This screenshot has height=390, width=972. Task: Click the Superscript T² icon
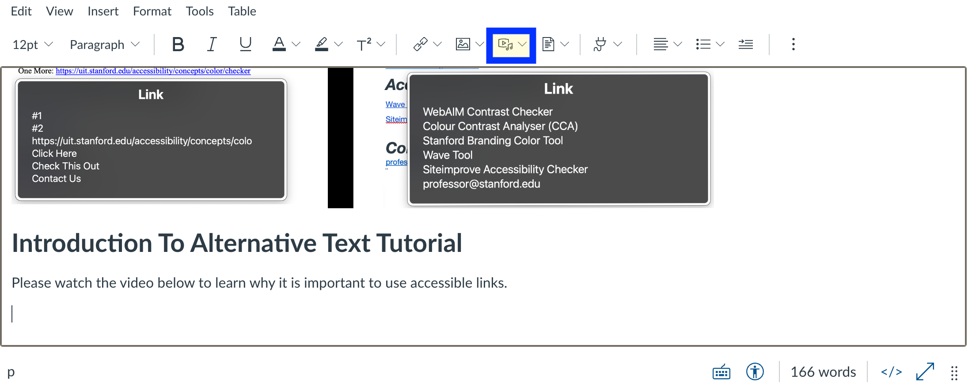tap(364, 44)
